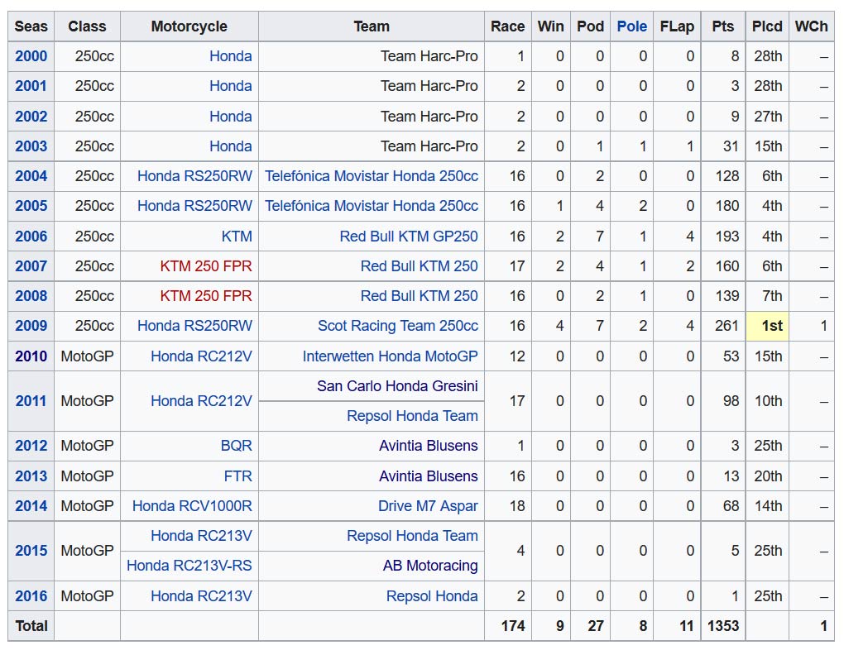Open the KTM motorcycle link for 2006
This screenshot has width=844, height=650.
click(x=237, y=237)
